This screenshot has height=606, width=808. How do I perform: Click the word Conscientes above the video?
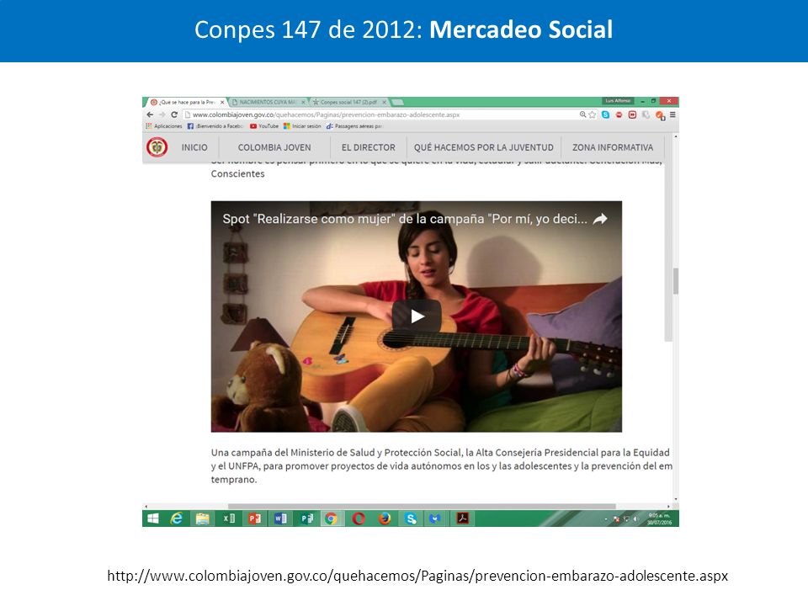point(237,173)
